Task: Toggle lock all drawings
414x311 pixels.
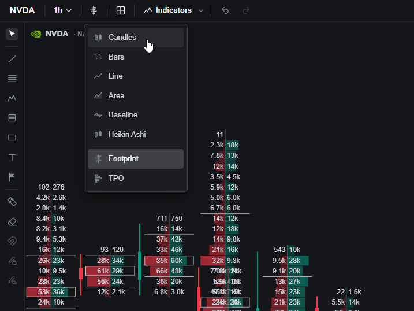Action: (12, 261)
